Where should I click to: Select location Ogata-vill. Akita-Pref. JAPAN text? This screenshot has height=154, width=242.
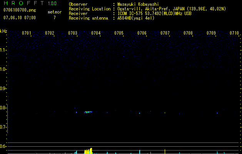coord(151,9)
